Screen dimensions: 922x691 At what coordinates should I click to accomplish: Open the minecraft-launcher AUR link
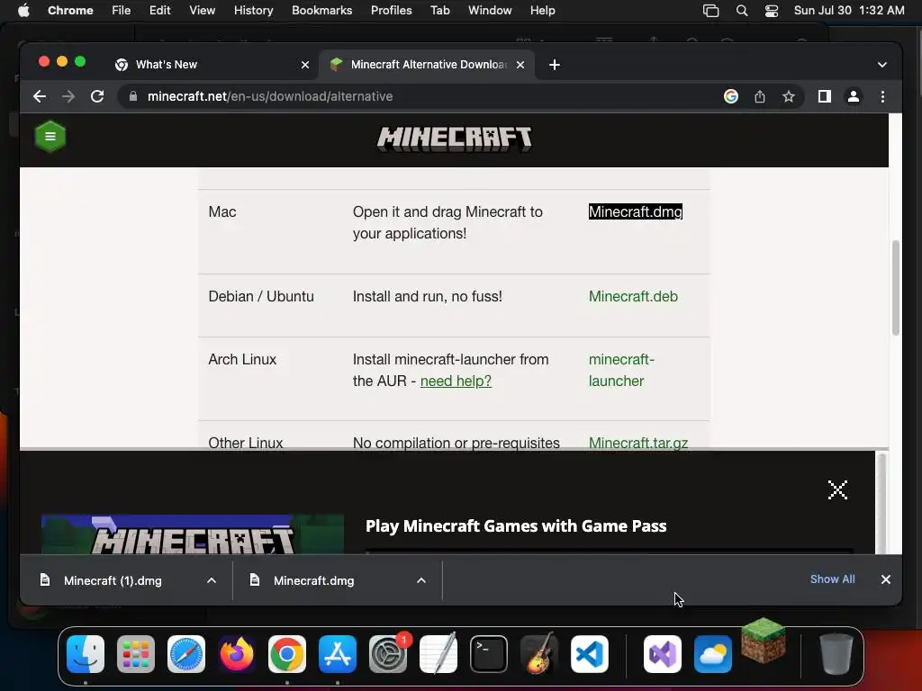tap(621, 370)
